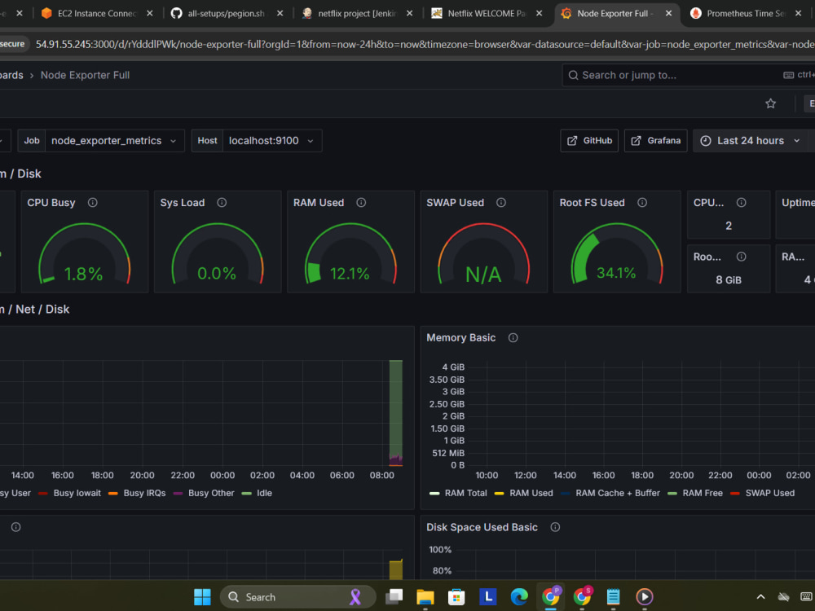Click the RAM Used 12.1% gauge
The height and width of the screenshot is (611, 815).
pos(350,254)
